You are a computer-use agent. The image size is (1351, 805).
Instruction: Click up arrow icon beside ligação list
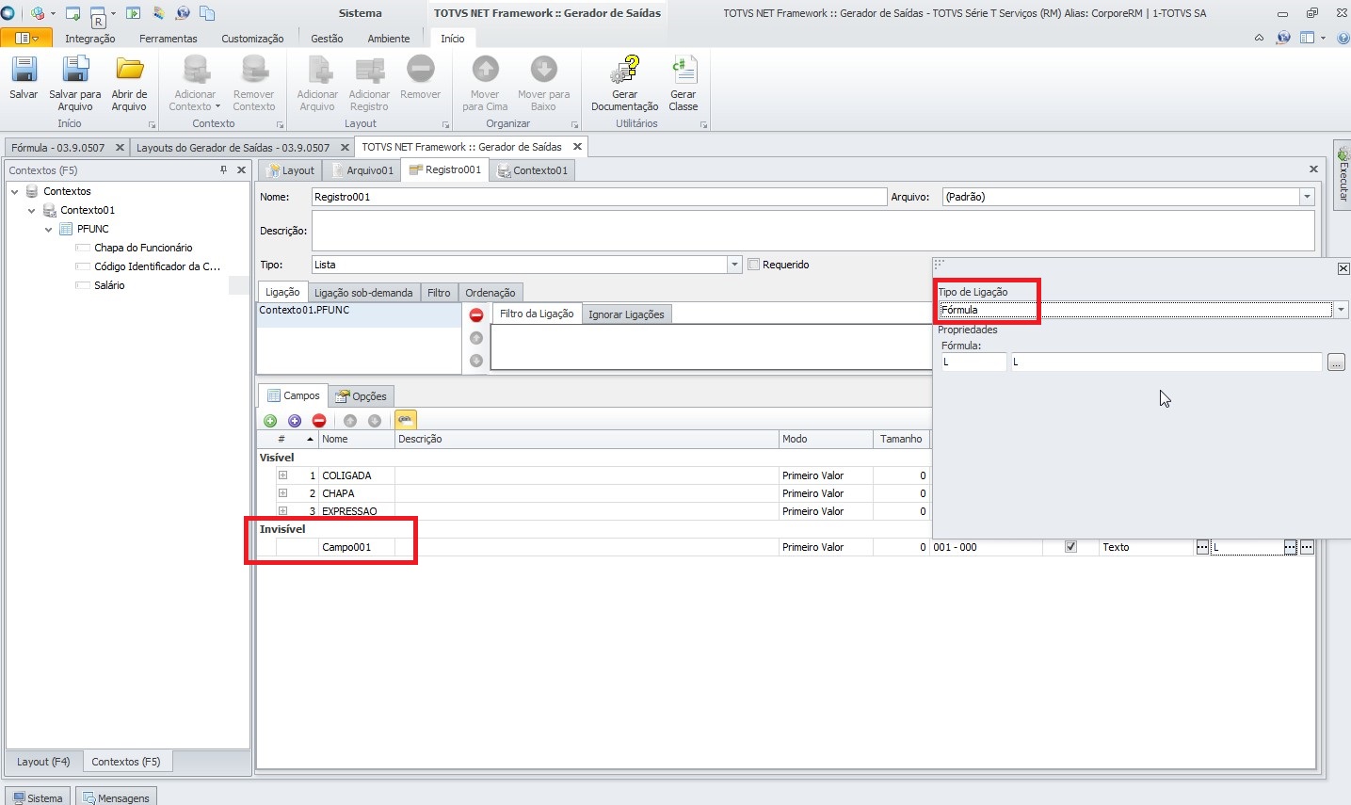tap(476, 338)
